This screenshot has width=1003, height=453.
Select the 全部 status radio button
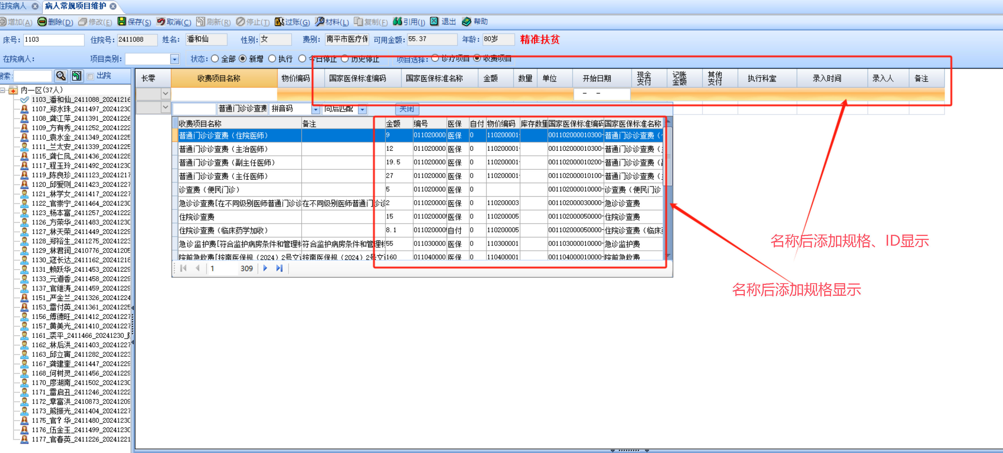tap(215, 59)
